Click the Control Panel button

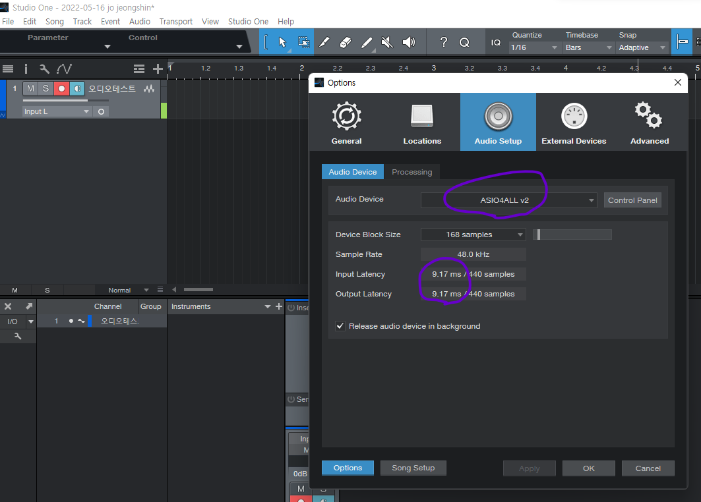point(632,200)
